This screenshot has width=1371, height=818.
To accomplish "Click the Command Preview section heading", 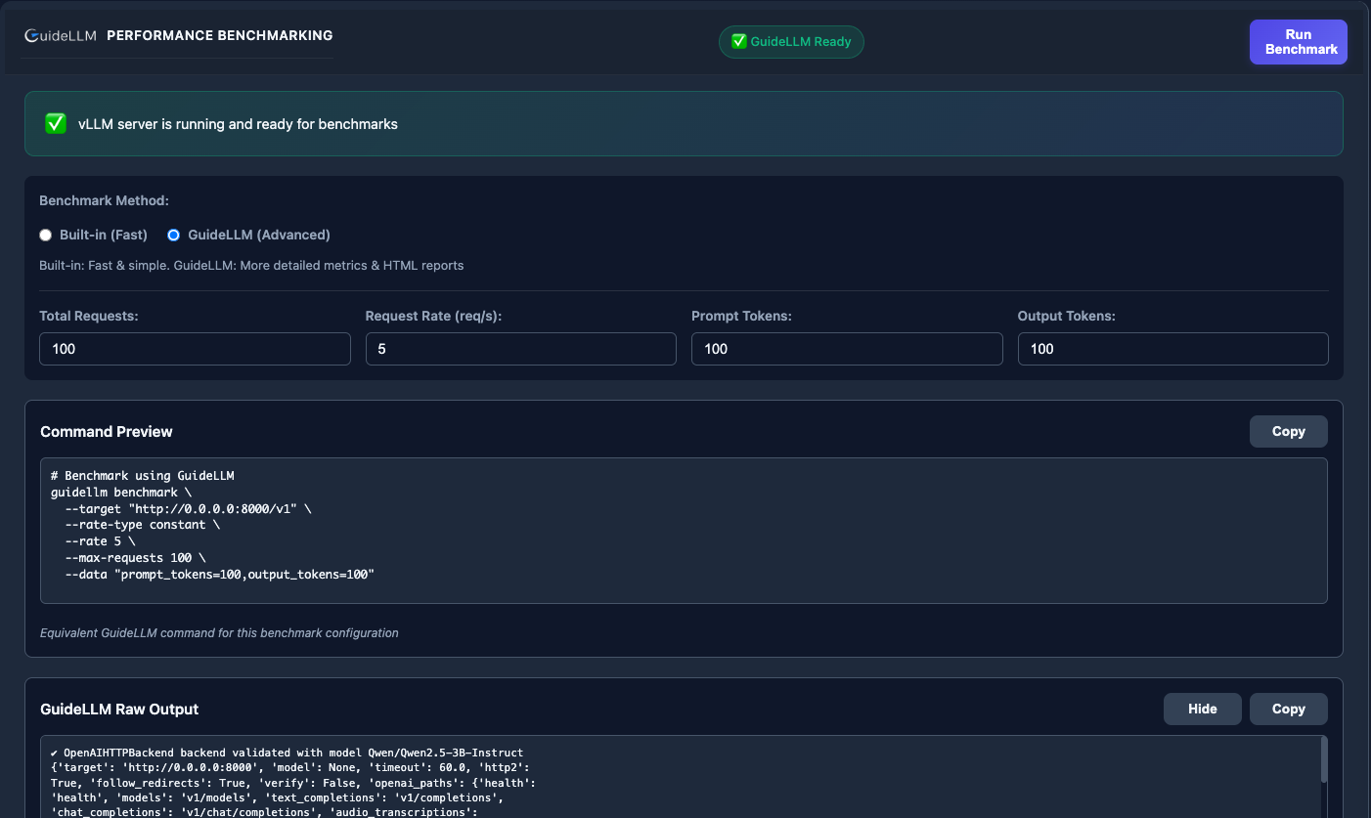I will pyautogui.click(x=107, y=431).
